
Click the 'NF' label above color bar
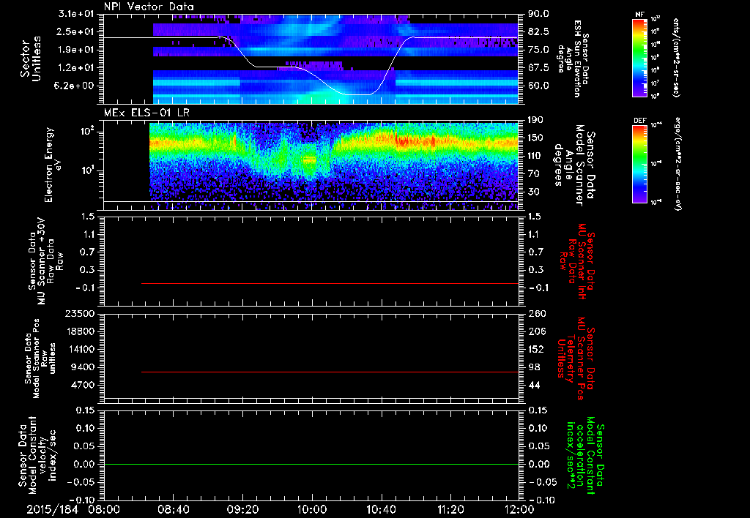pyautogui.click(x=639, y=15)
